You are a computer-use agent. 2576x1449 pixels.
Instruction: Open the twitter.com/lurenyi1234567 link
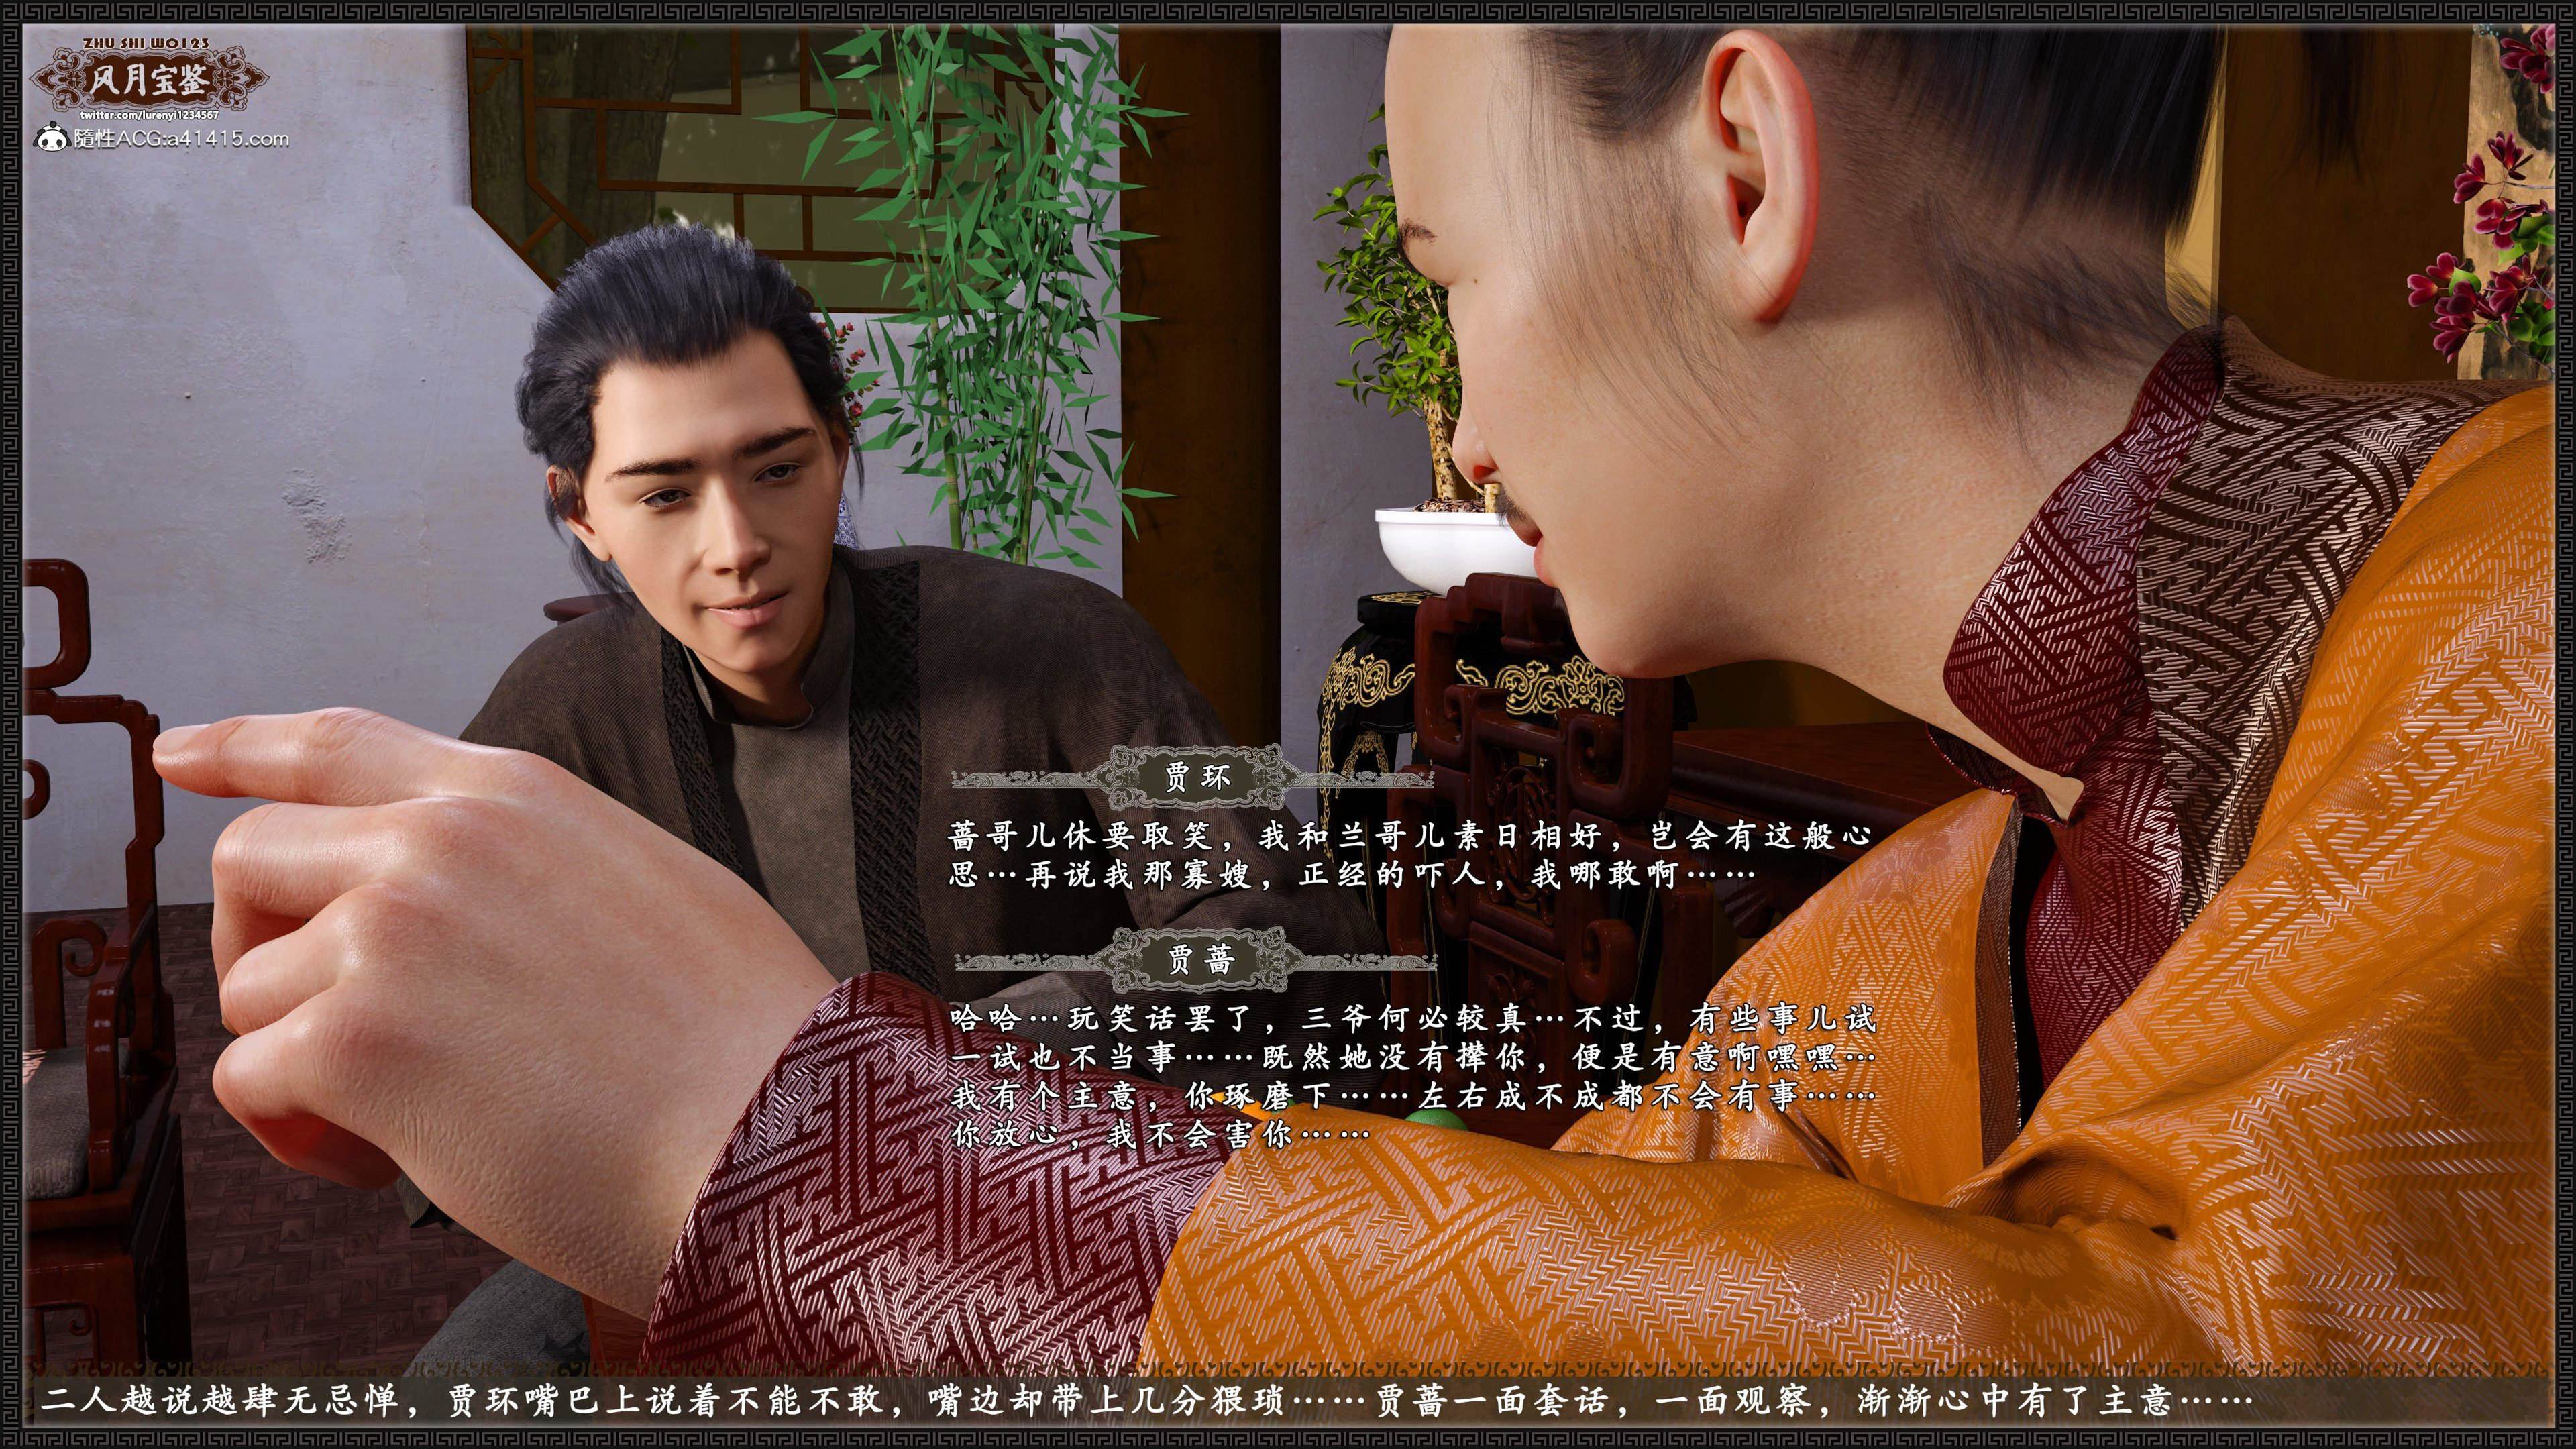click(149, 116)
